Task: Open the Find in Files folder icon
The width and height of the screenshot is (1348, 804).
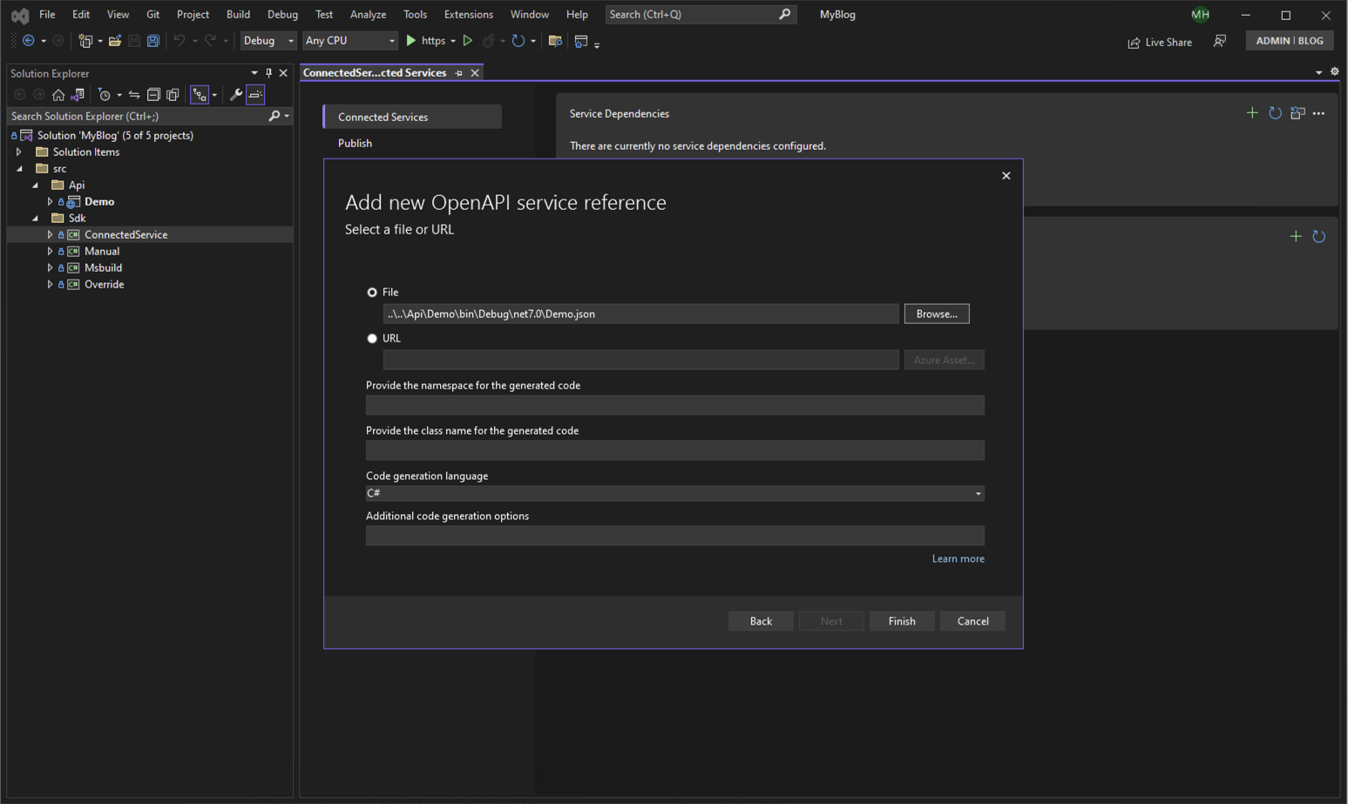Action: click(555, 41)
